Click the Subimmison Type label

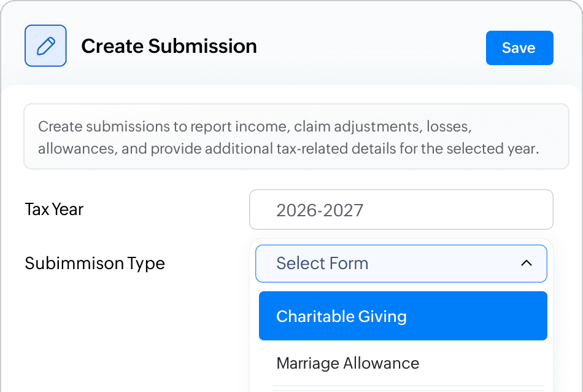95,264
